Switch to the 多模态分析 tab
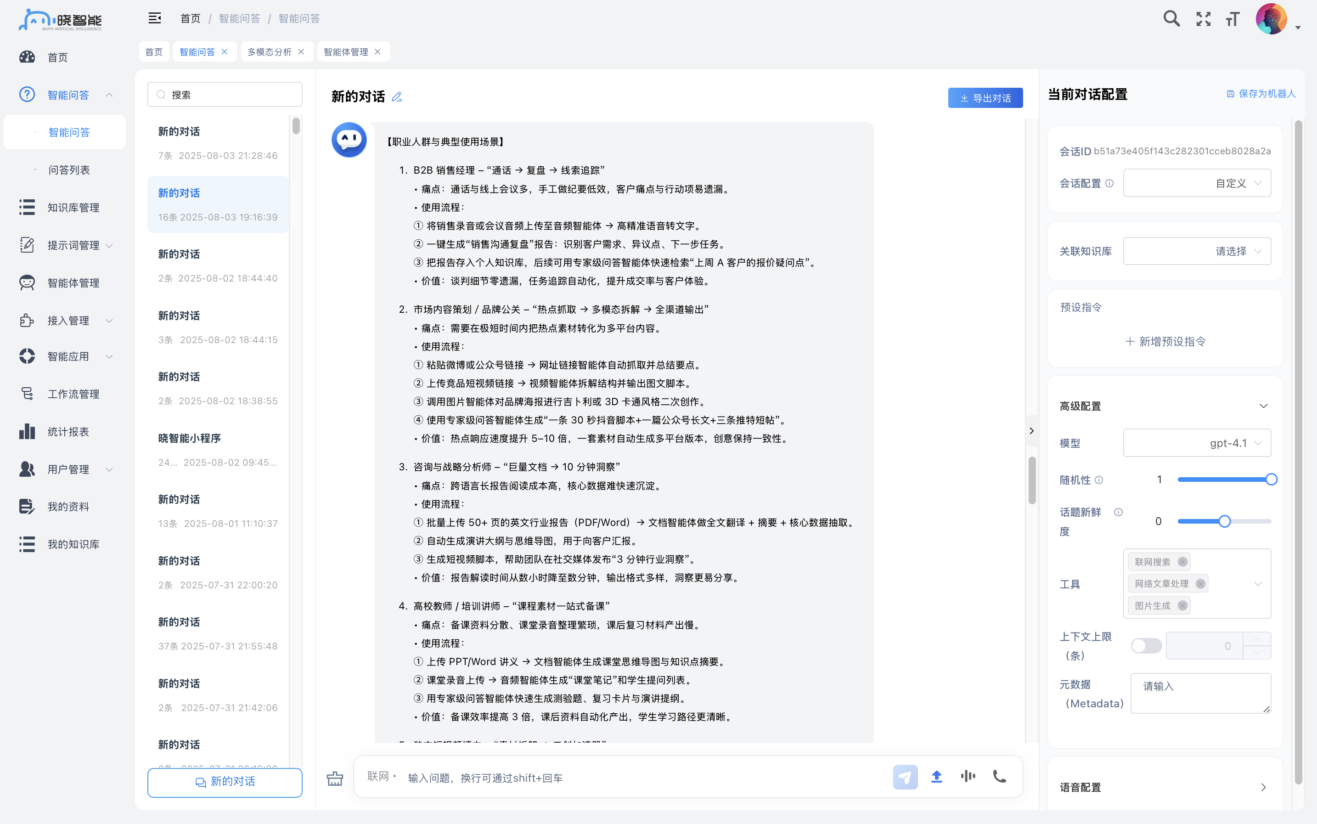 pos(269,52)
